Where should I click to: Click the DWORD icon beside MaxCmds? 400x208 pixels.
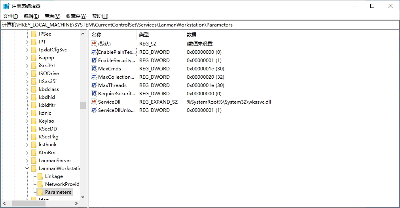point(94,69)
